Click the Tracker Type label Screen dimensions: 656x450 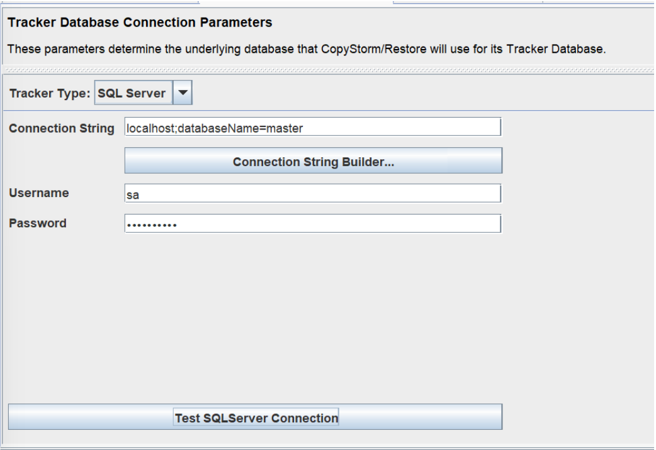point(50,93)
